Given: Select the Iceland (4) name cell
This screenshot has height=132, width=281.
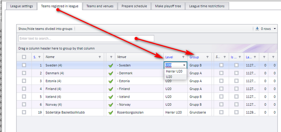Looking at the screenshot, I should pos(74,97).
